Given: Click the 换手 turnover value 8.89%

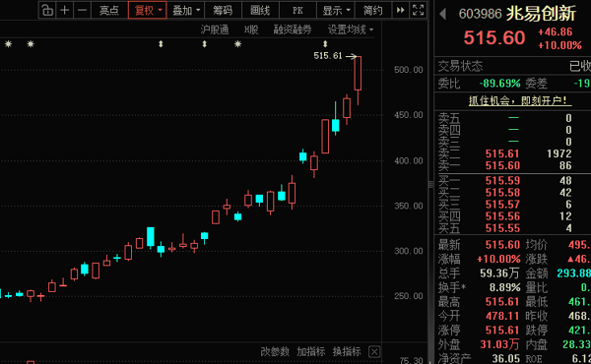Looking at the screenshot, I should coord(504,287).
